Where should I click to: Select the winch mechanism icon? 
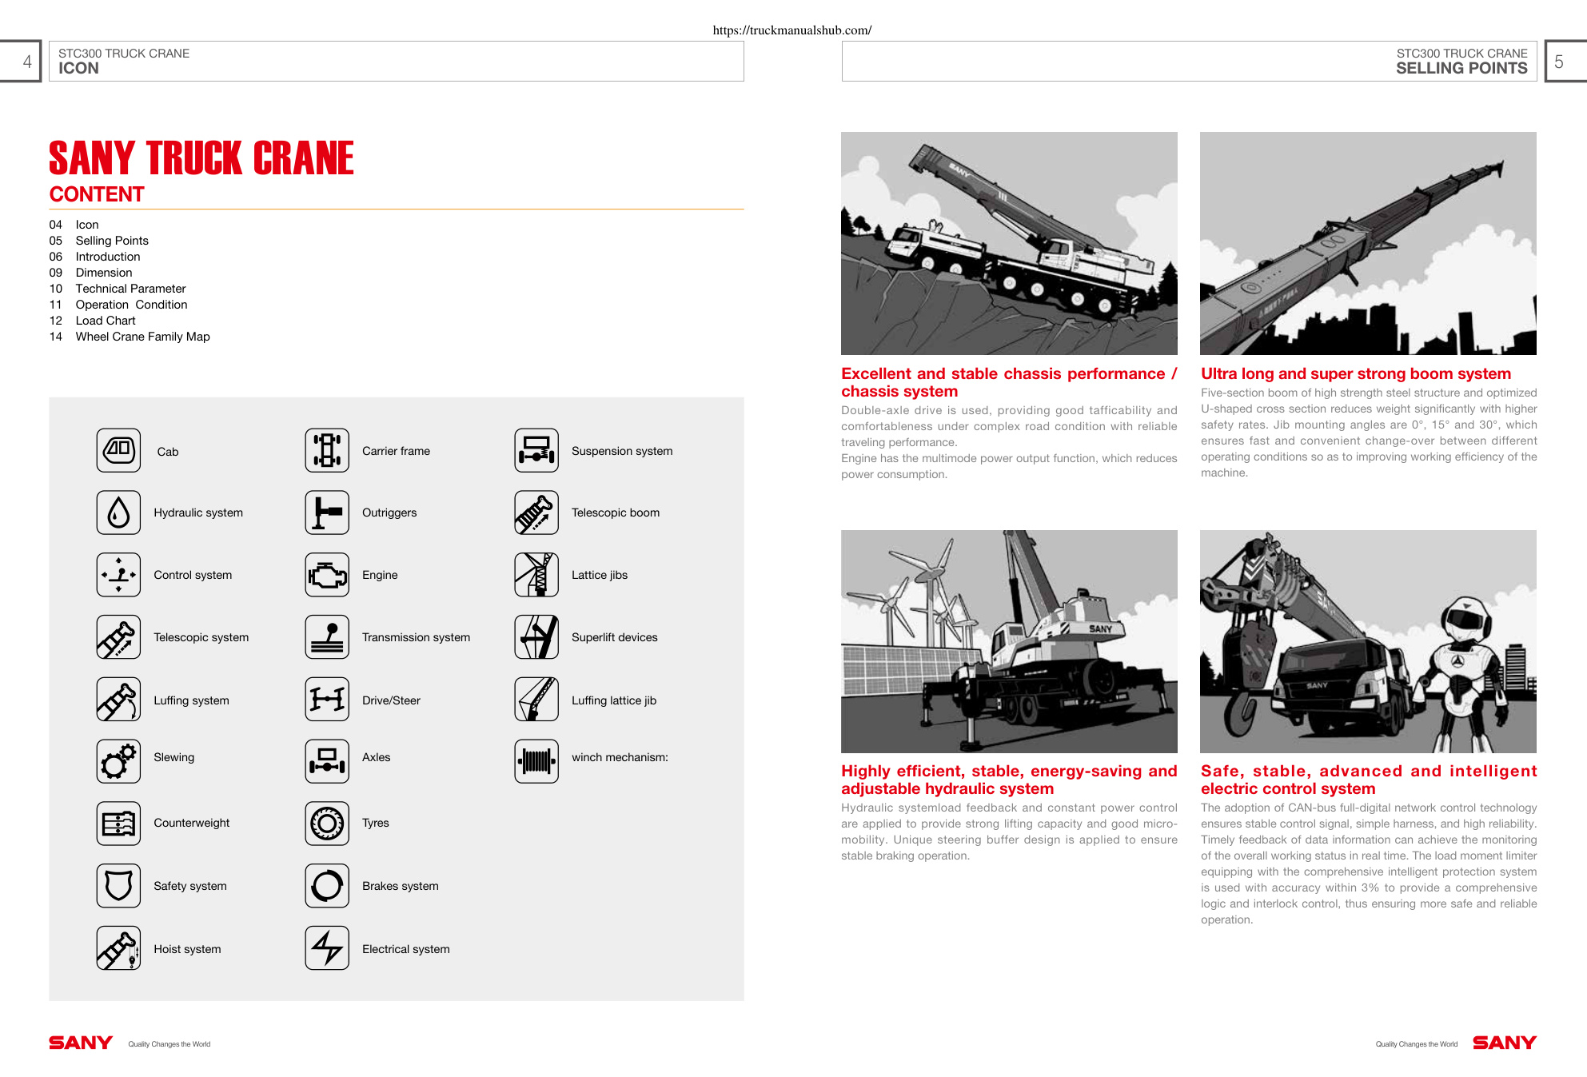[x=536, y=761]
